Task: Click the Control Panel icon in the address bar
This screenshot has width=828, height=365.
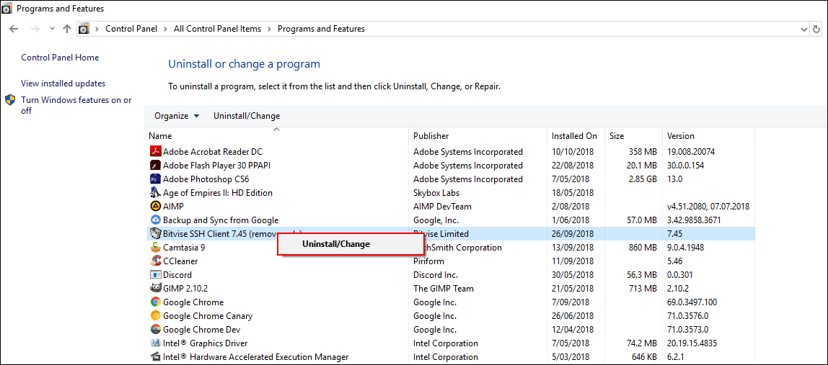Action: [x=84, y=29]
